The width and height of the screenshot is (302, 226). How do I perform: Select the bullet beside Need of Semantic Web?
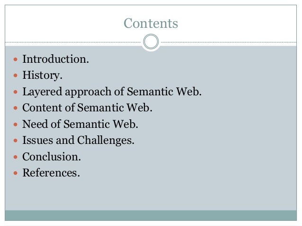tap(15, 125)
